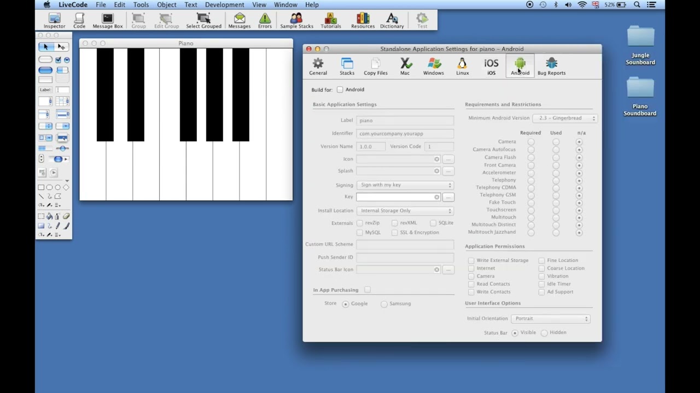Click the Push Sender ID field
700x393 pixels.
405,258
